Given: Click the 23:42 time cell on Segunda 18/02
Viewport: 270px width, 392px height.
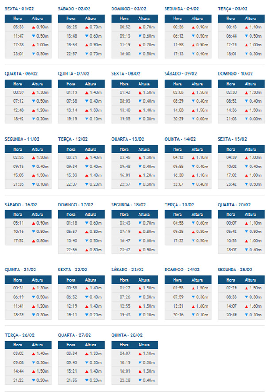Looking at the screenshot, I should tap(124, 250).
